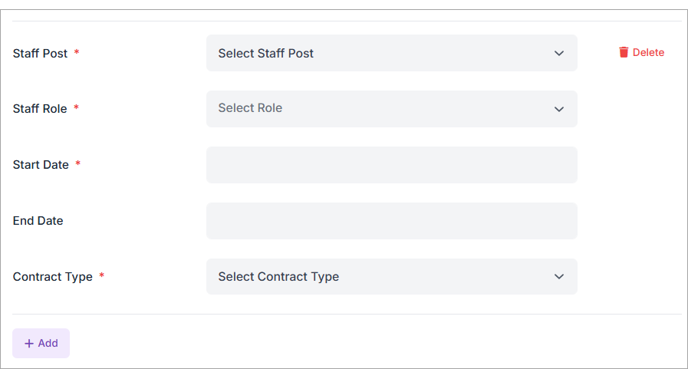This screenshot has width=688, height=369.
Task: Click the red asterisk beside Staff Post
Action: tap(77, 53)
